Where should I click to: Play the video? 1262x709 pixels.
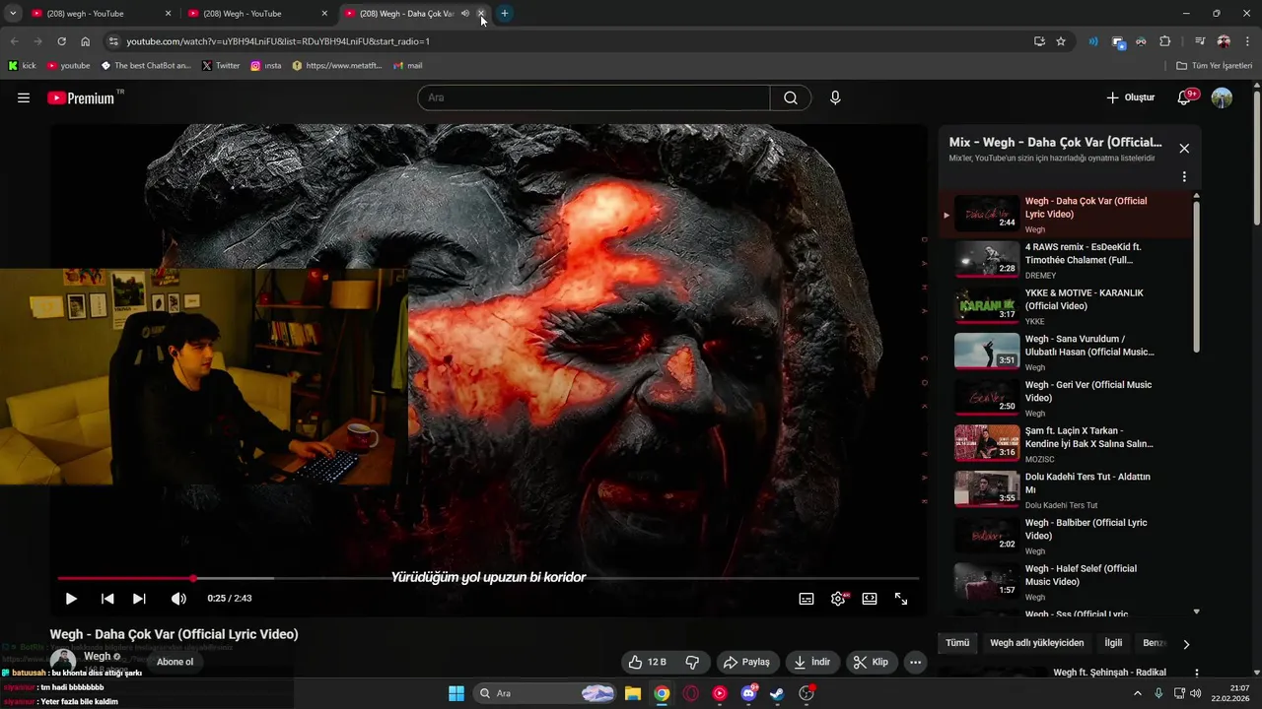pyautogui.click(x=71, y=599)
